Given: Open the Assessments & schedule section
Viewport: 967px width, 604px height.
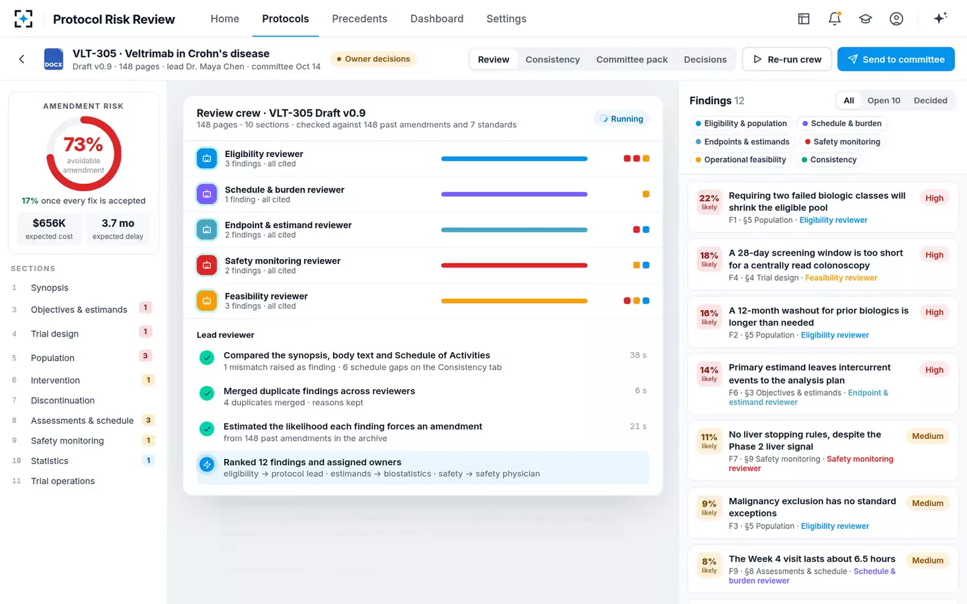Looking at the screenshot, I should 83,421.
